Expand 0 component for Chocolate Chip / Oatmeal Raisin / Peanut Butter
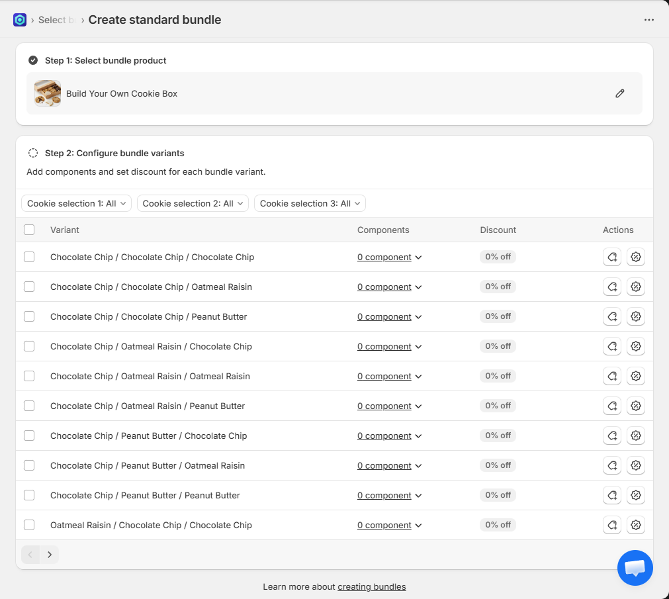The height and width of the screenshot is (599, 669). coord(389,406)
